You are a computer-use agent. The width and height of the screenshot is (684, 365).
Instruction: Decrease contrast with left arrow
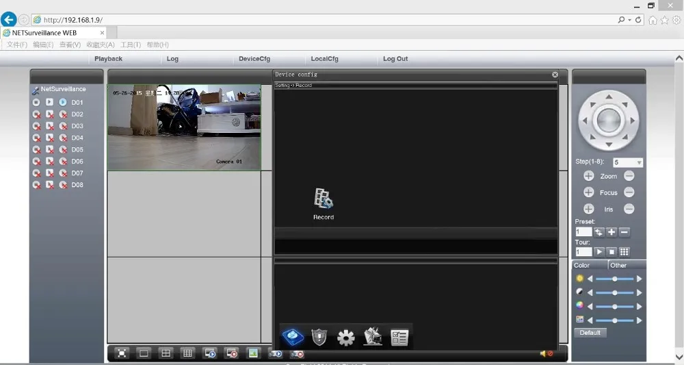pos(590,293)
